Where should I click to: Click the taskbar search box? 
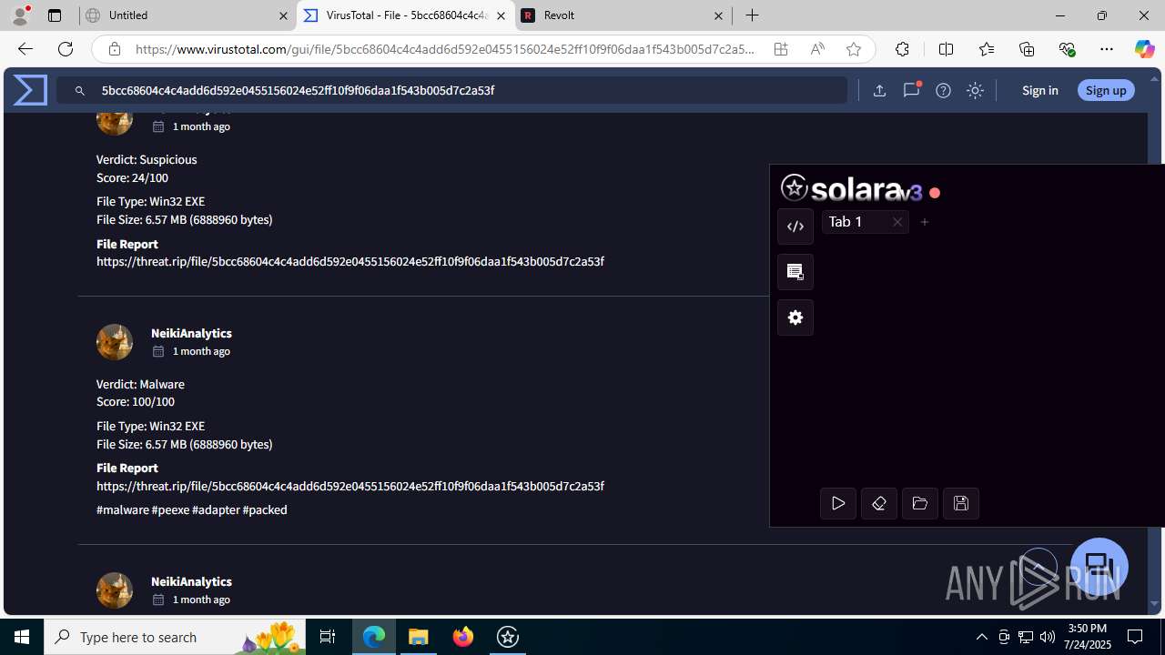[x=176, y=637]
